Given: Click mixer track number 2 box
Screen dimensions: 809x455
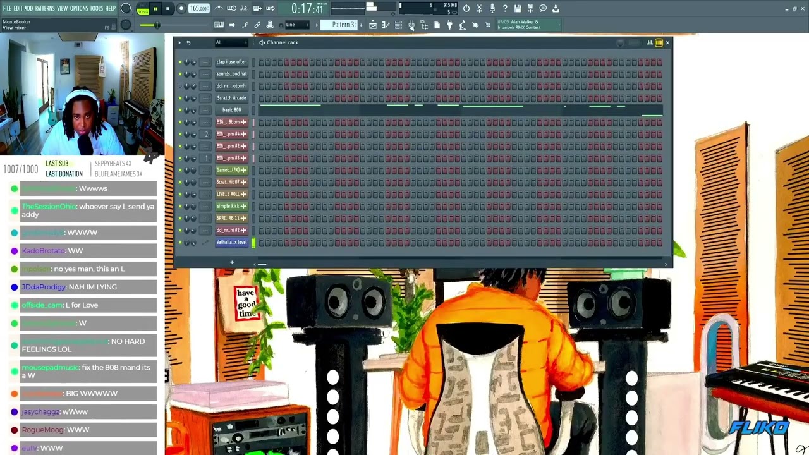Looking at the screenshot, I should (x=205, y=134).
